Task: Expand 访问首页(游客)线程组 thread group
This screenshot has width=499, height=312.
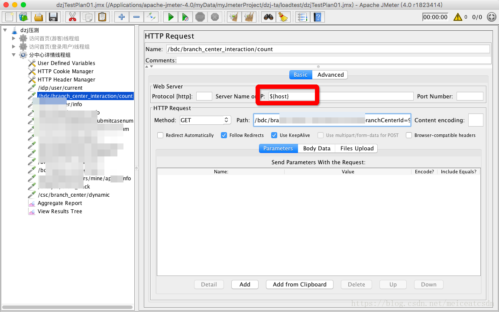Action: [x=13, y=39]
